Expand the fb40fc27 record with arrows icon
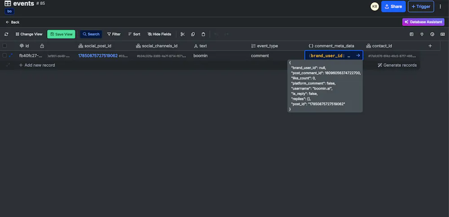 (x=11, y=56)
